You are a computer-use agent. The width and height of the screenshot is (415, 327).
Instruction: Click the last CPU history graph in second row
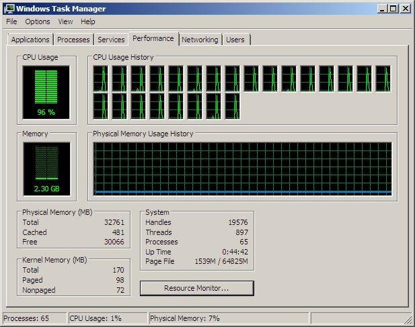[x=232, y=106]
